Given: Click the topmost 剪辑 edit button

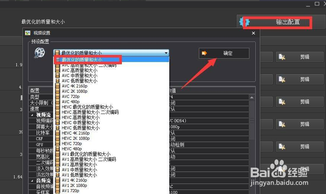Looking at the screenshot, I should pos(300,57).
